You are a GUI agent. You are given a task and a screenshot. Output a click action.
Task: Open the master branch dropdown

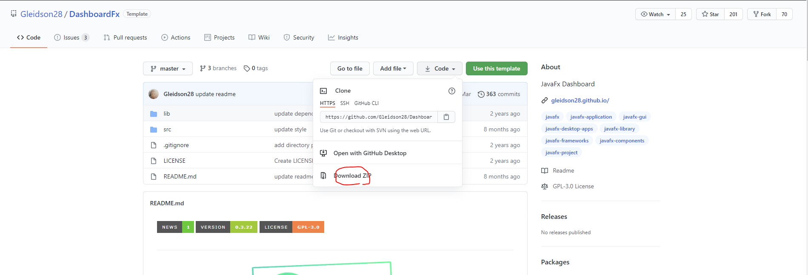[x=168, y=68]
